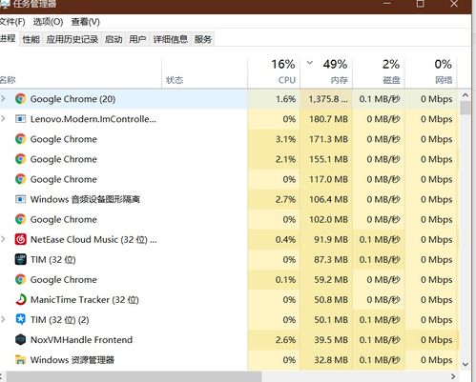Image resolution: width=476 pixels, height=382 pixels.
Task: Open the 选项(O) menu
Action: pos(48,22)
